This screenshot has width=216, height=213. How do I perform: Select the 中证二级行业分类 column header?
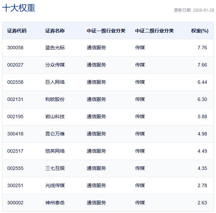tap(154, 31)
